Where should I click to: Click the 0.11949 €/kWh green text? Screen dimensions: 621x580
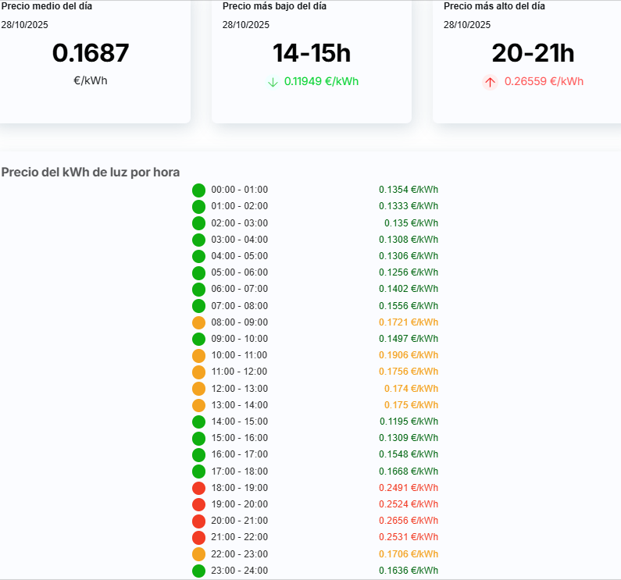pos(321,81)
